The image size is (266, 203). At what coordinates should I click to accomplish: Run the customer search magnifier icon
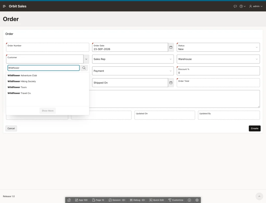coord(84,68)
